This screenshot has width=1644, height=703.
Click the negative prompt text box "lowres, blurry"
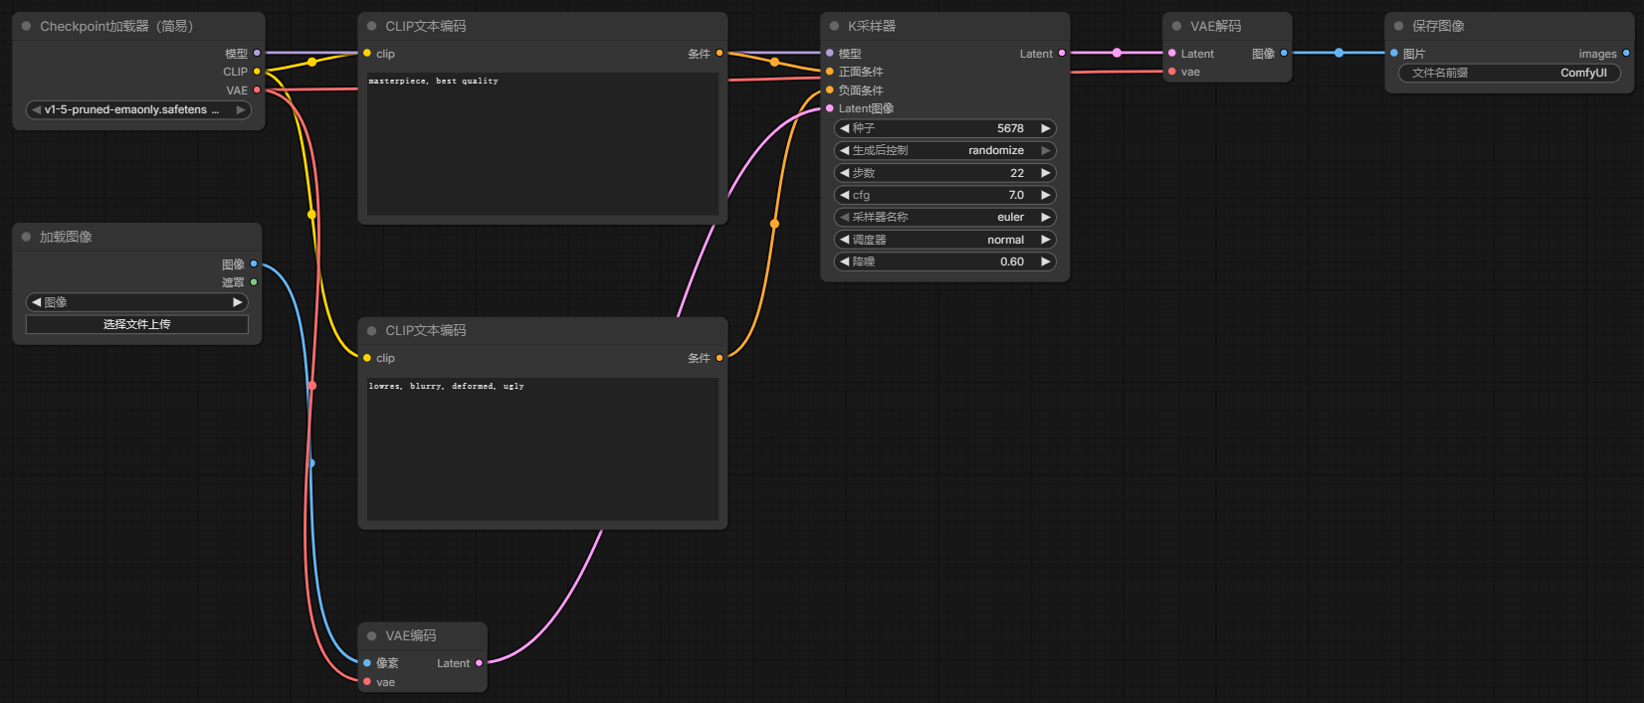point(542,448)
